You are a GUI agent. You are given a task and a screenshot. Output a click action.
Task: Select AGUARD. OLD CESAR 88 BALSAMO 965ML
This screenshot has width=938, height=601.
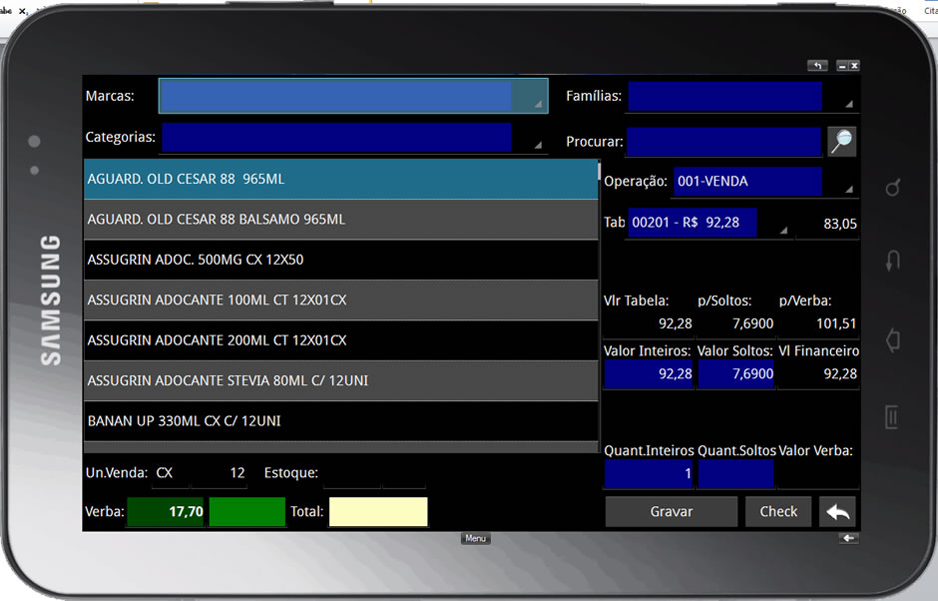click(341, 220)
